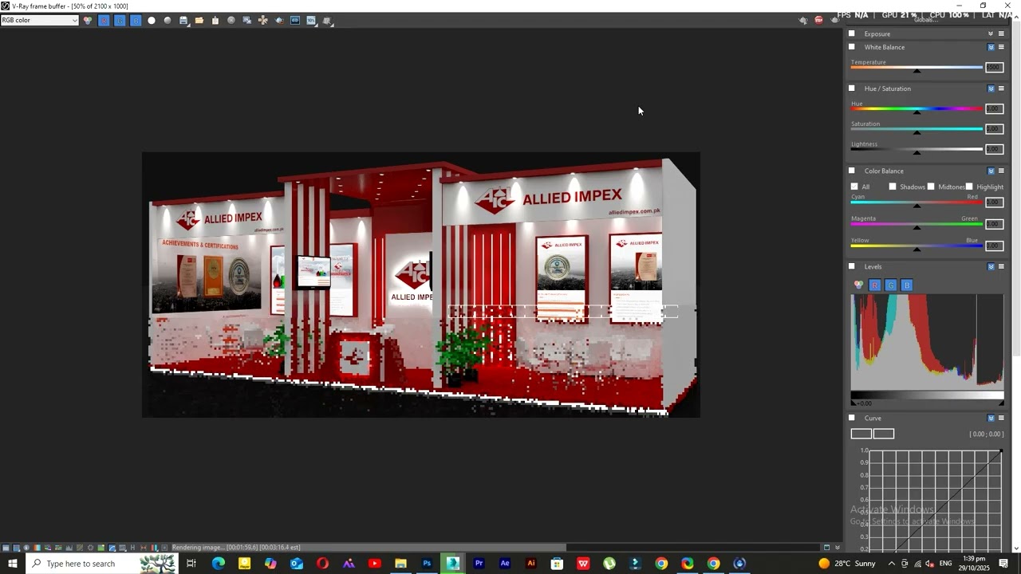Switch to alpha channel white circle icon

pos(152,20)
